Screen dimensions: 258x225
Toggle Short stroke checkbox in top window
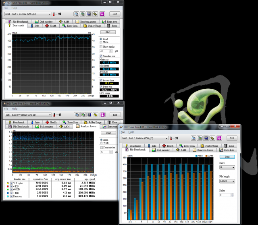(101, 47)
